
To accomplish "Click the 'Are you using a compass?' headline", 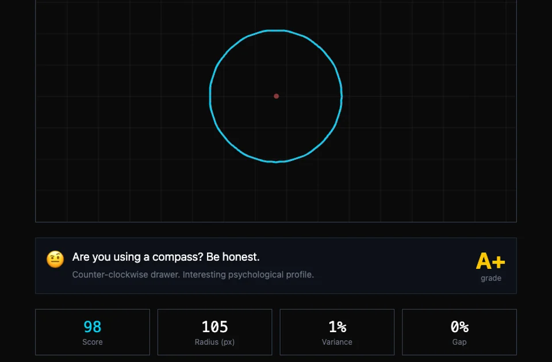I will tap(166, 257).
